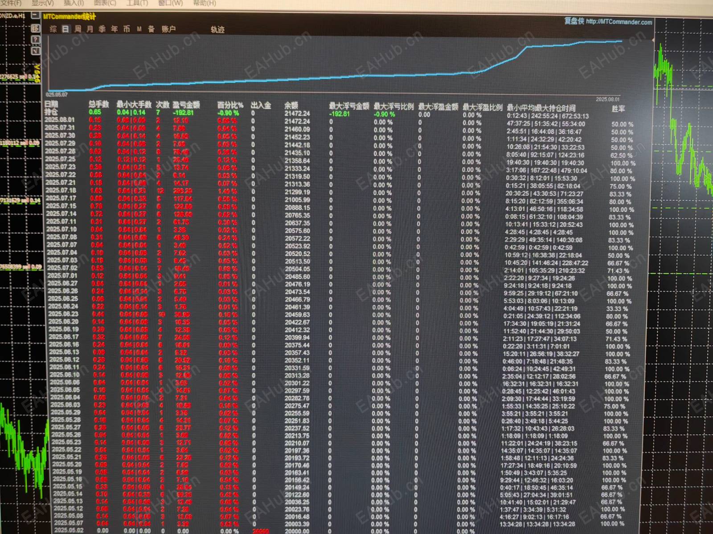The width and height of the screenshot is (713, 534).
Task: Select the 日 daily statistics tab
Action: 66,29
